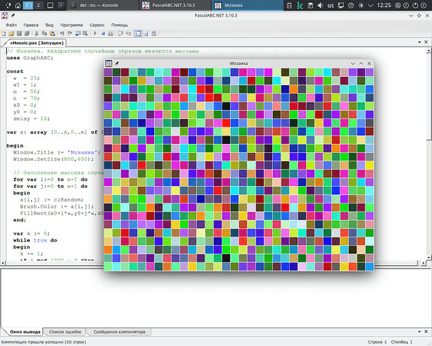Create a new file with toolbar icon
Viewport: 432px width, 346px height.
click(x=3, y=34)
